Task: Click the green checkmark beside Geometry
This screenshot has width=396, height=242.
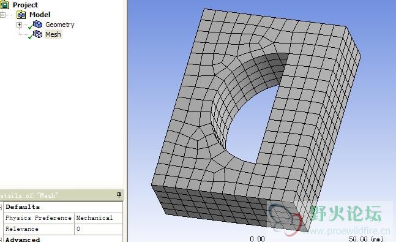Action: [x=31, y=26]
